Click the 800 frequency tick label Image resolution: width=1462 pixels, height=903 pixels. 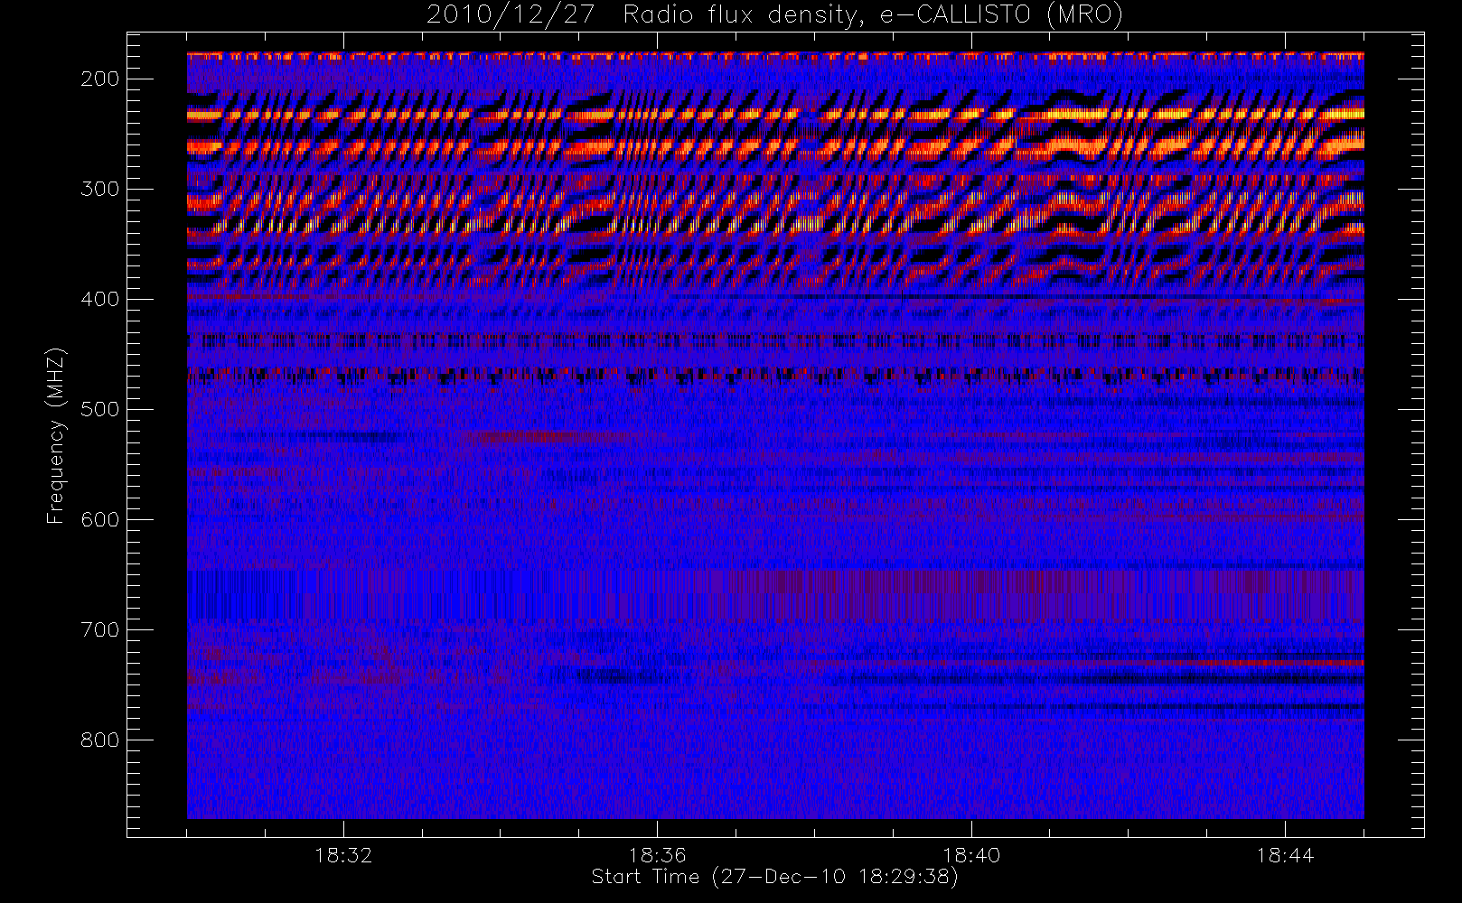pos(100,740)
